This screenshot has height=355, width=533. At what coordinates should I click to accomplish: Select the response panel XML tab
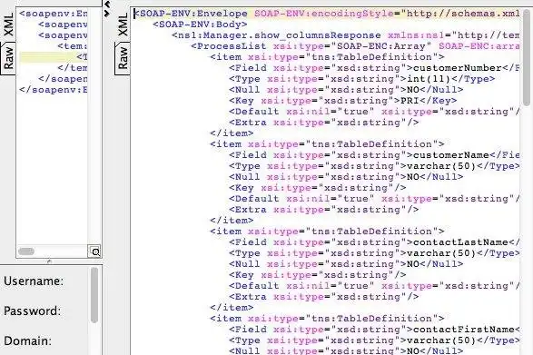point(123,25)
